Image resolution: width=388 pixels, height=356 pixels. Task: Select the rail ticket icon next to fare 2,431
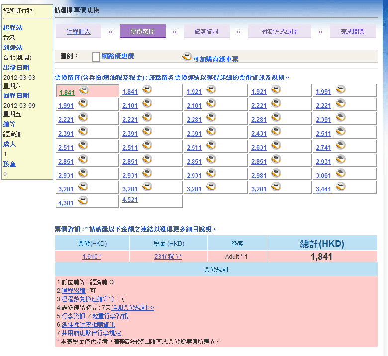point(276,131)
